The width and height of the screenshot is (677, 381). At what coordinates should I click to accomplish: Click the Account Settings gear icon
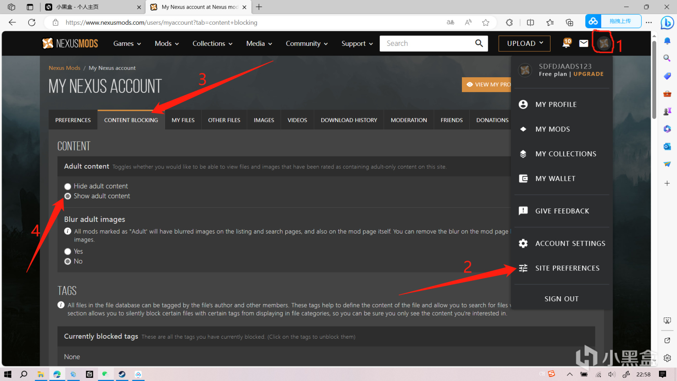click(523, 243)
